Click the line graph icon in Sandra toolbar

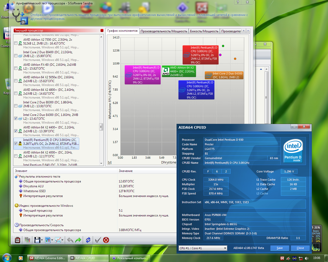(58, 240)
